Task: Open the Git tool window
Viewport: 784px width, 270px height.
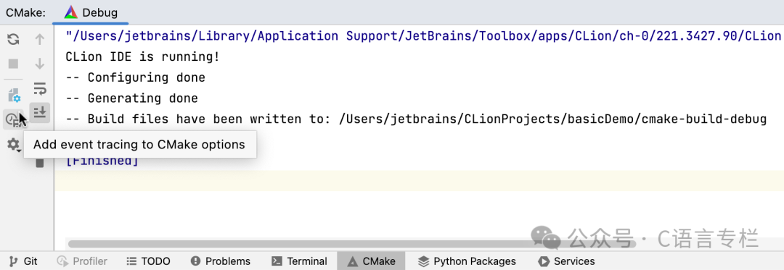Action: point(24,261)
